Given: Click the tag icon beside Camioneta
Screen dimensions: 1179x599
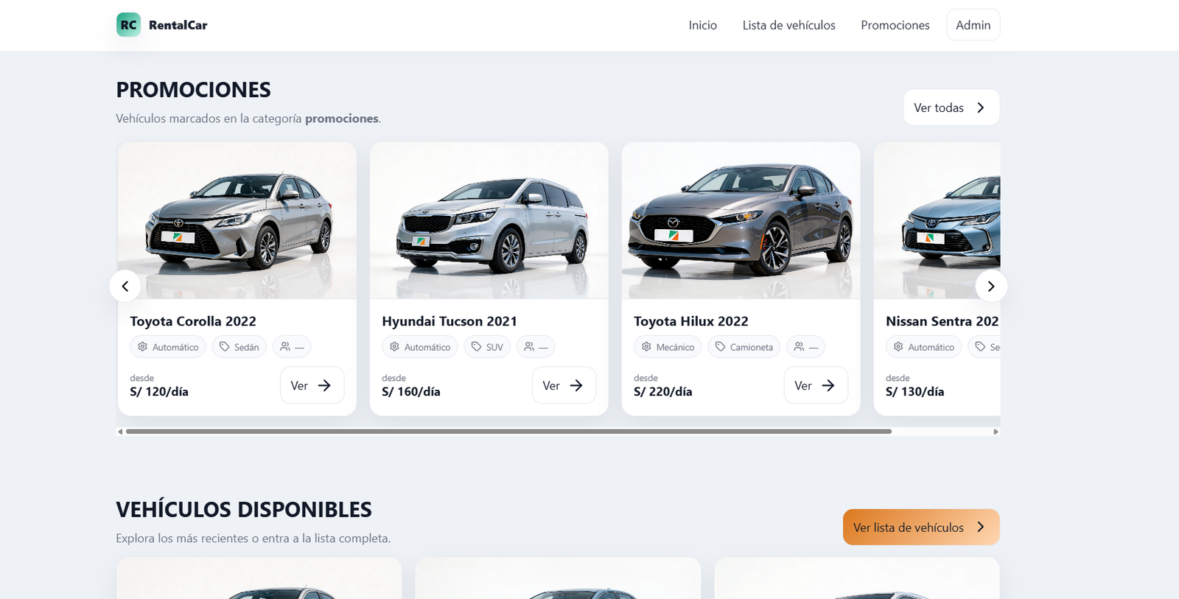Looking at the screenshot, I should pyautogui.click(x=721, y=346).
